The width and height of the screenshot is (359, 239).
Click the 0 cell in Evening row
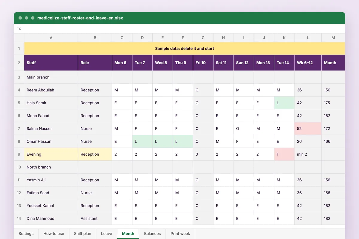pos(203,154)
